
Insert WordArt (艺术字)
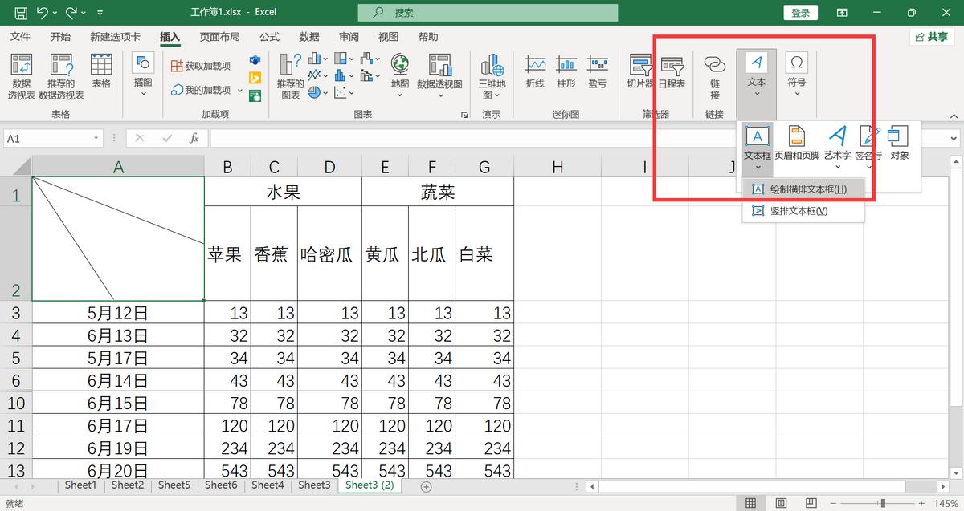[837, 143]
